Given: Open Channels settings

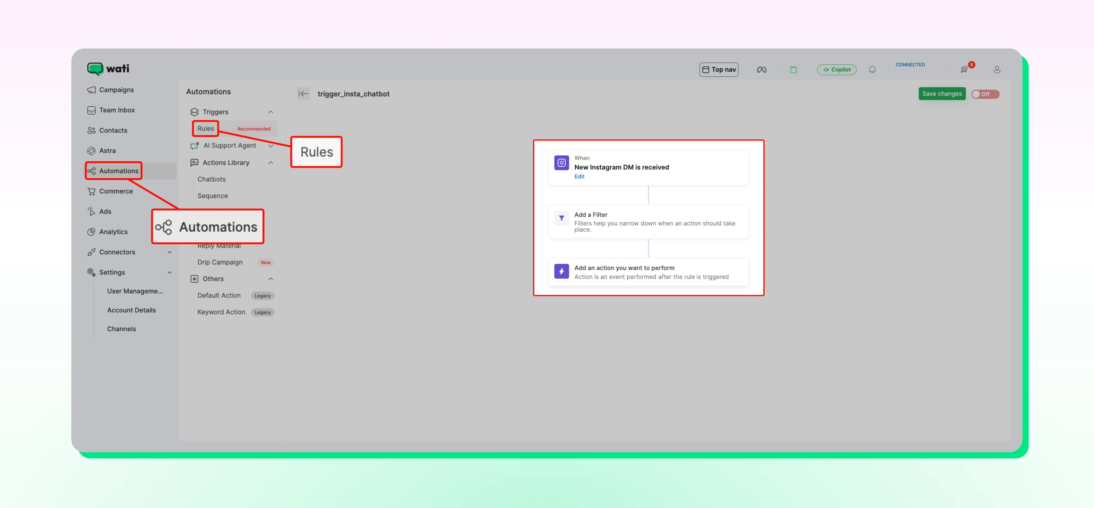Looking at the screenshot, I should [x=122, y=329].
